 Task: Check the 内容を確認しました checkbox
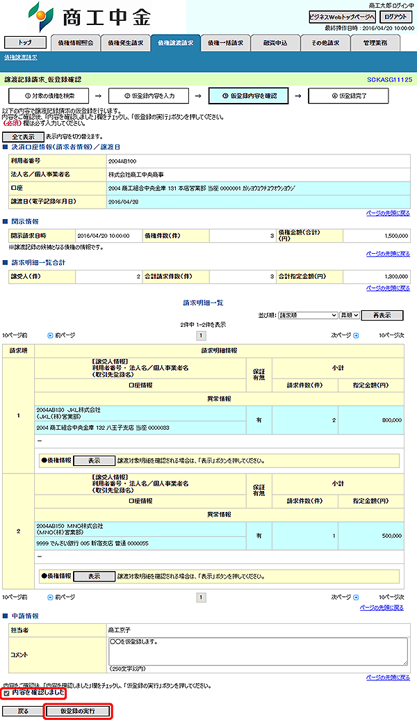coord(6,693)
